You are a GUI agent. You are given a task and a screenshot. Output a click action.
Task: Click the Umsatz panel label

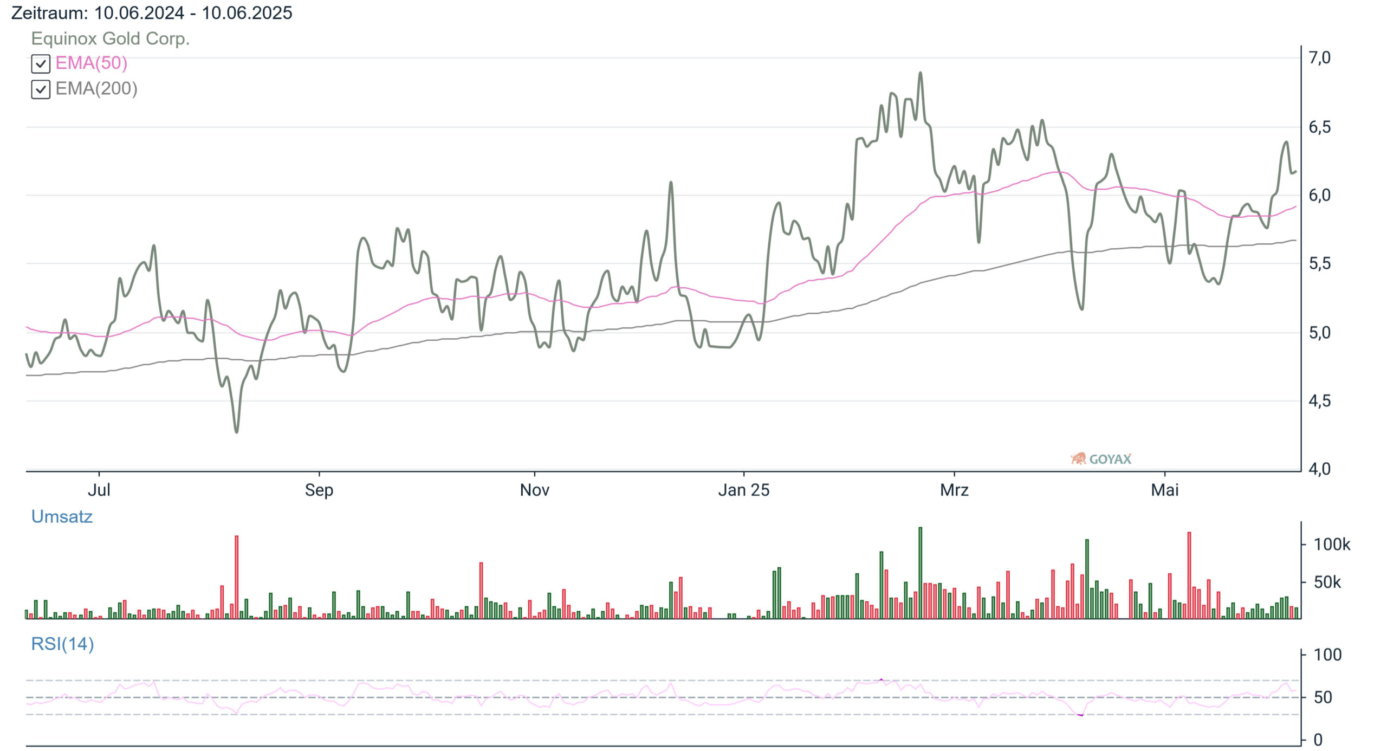coord(62,516)
